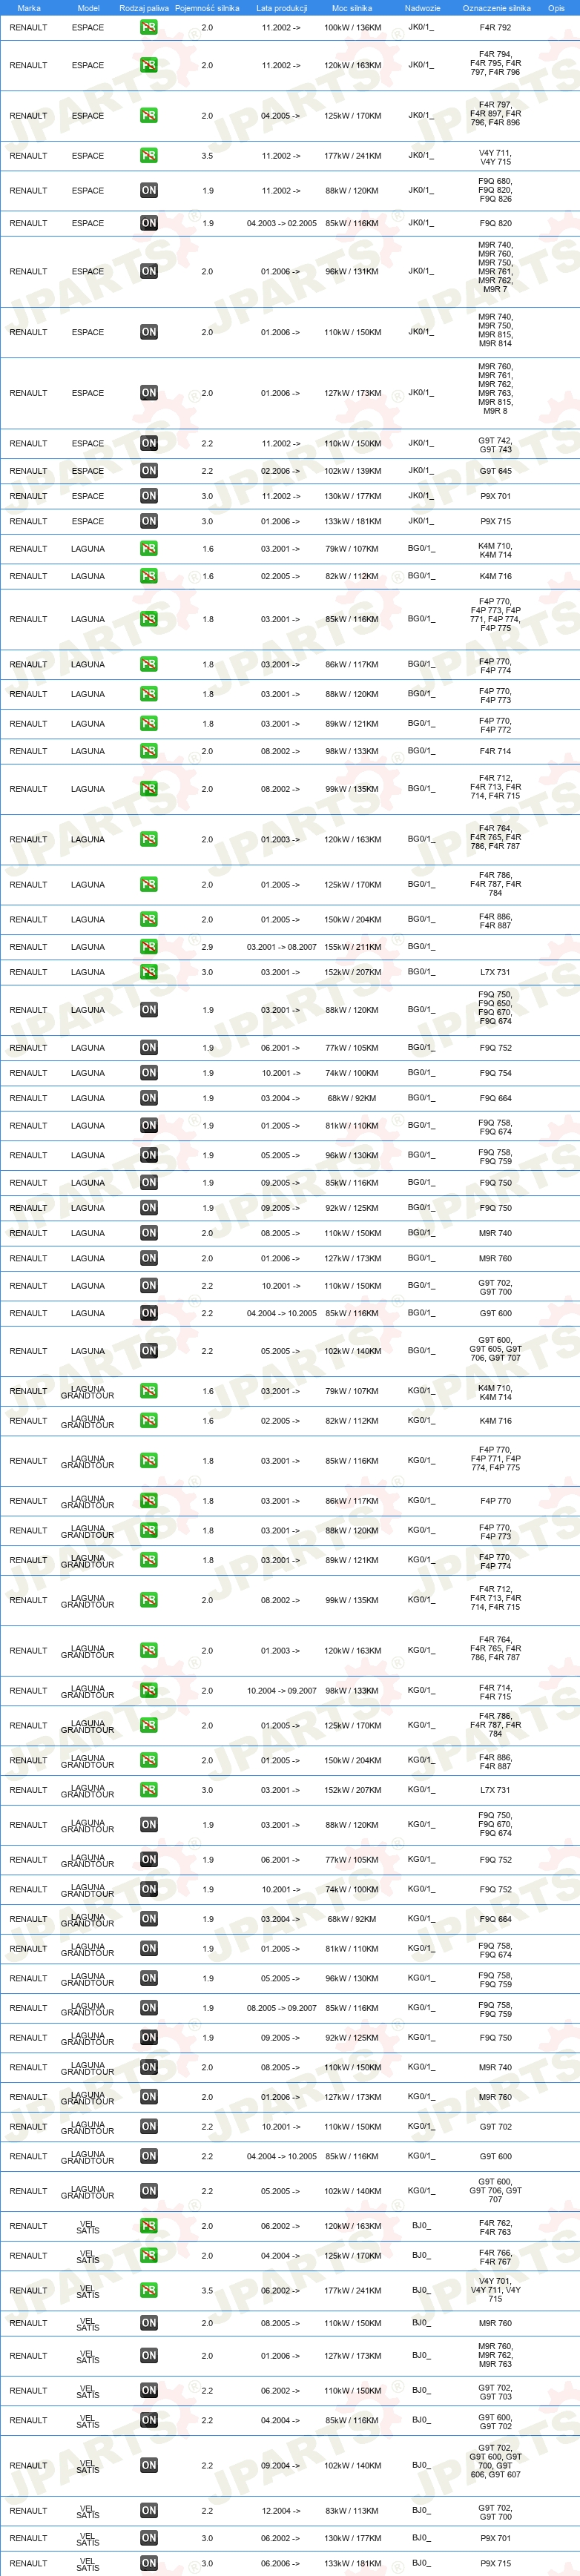
Task: Click ON icon in Vel Satis P9X 715 row
Action: (148, 2563)
